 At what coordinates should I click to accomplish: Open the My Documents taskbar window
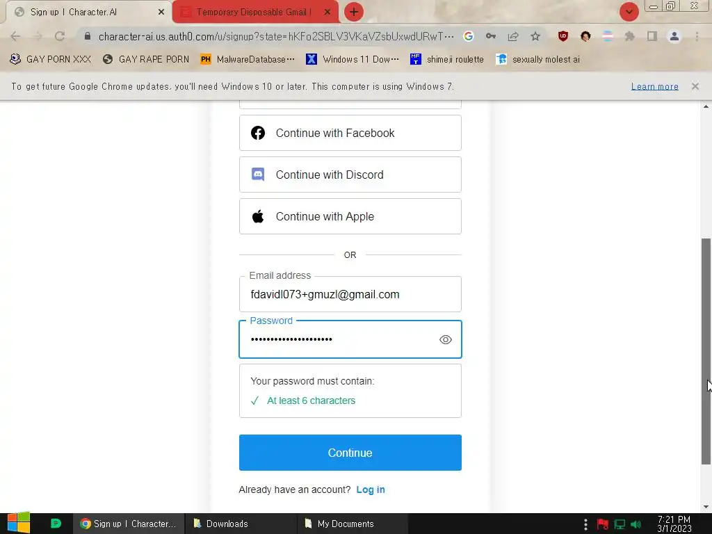click(353, 524)
